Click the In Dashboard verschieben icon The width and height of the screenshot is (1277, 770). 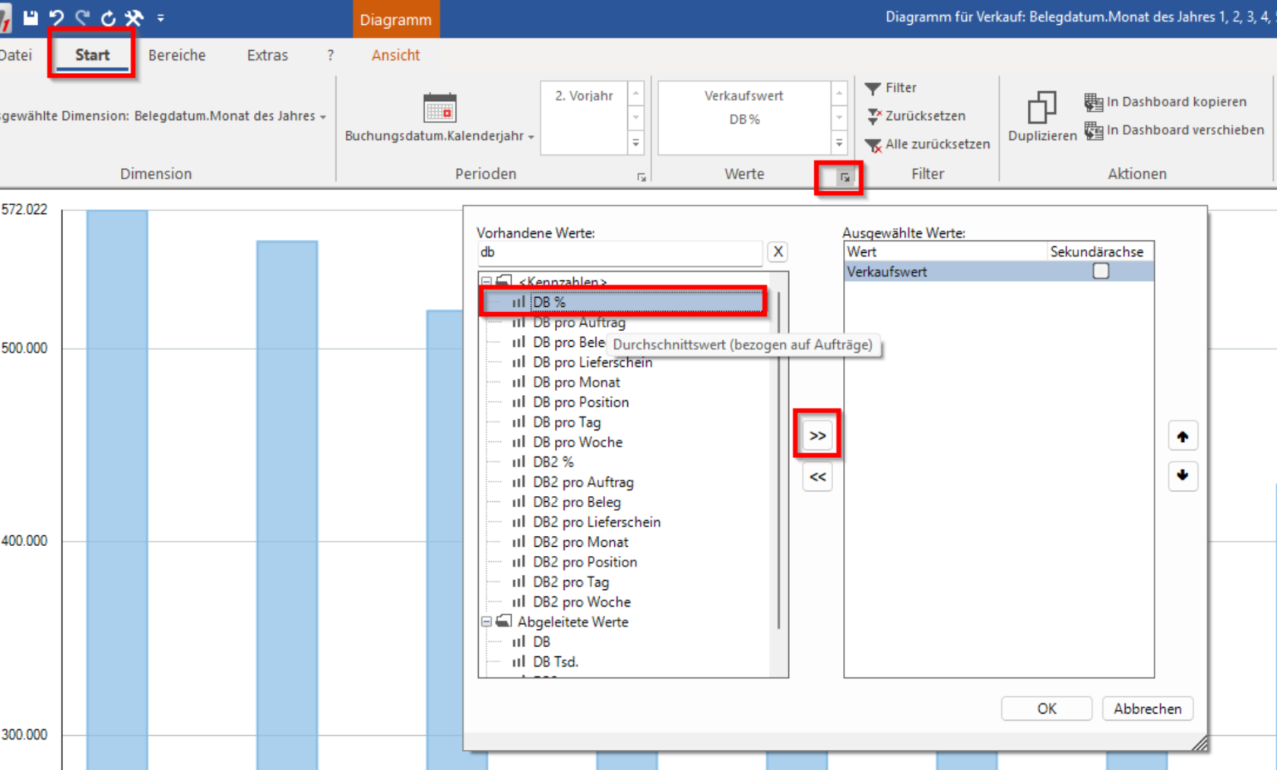tap(1093, 131)
